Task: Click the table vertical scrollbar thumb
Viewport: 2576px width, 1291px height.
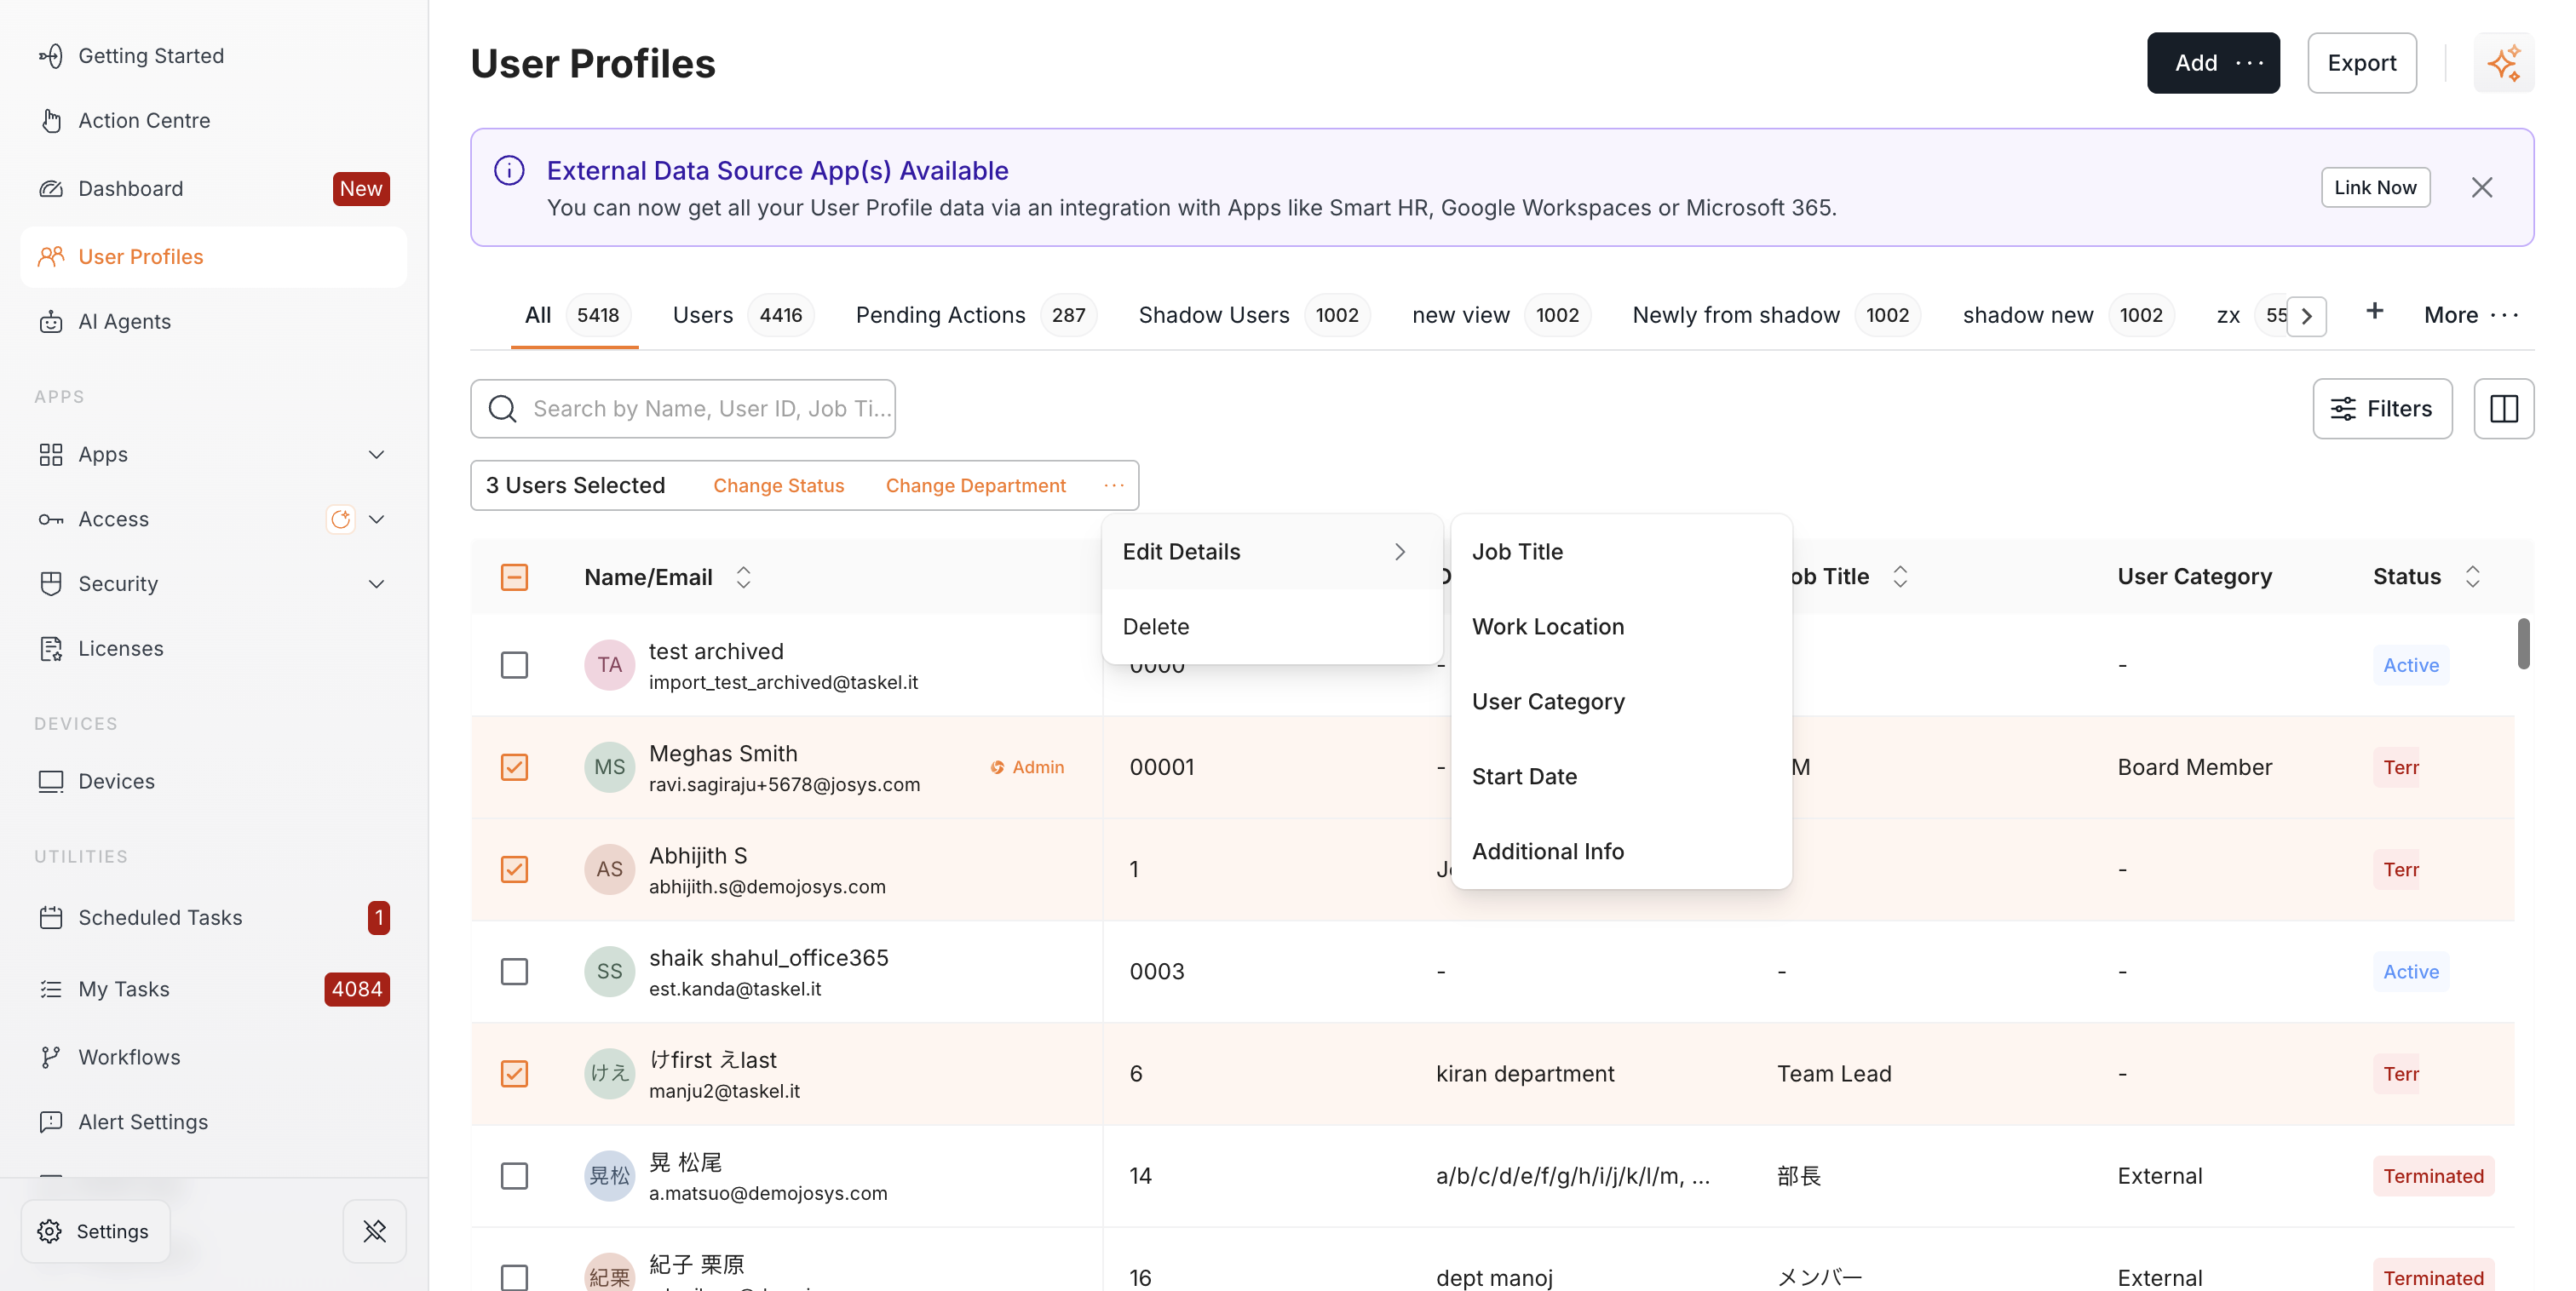Action: 2523,644
